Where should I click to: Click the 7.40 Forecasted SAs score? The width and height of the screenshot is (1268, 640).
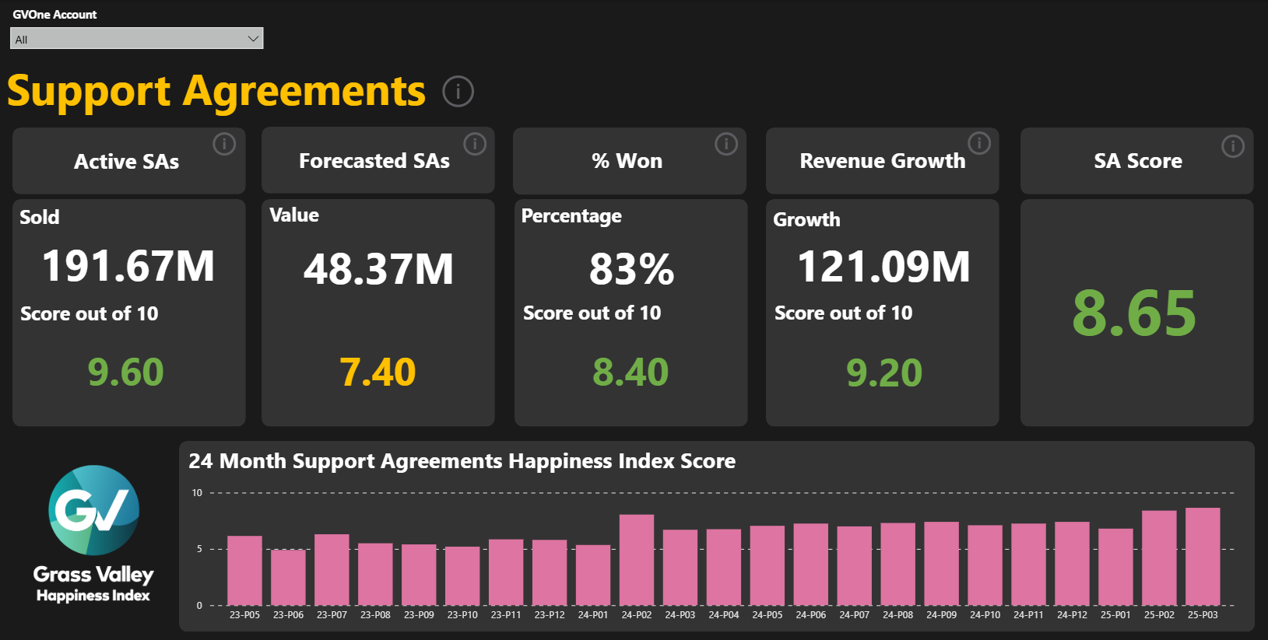[378, 372]
